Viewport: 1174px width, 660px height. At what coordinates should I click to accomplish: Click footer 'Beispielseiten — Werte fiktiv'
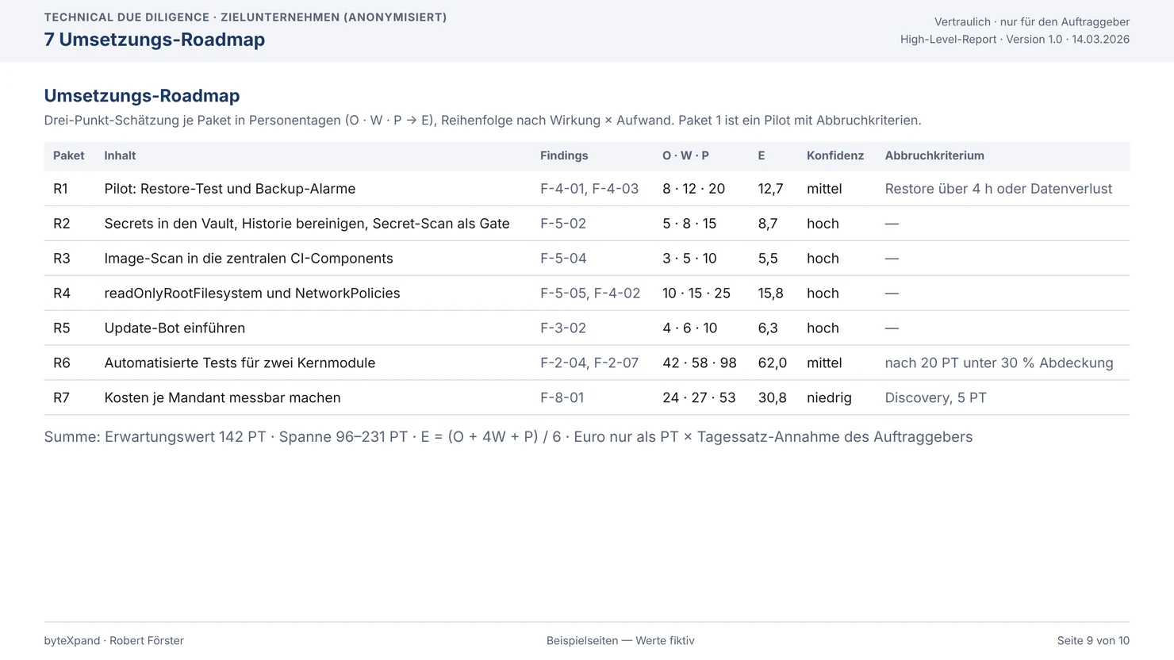[x=620, y=641]
